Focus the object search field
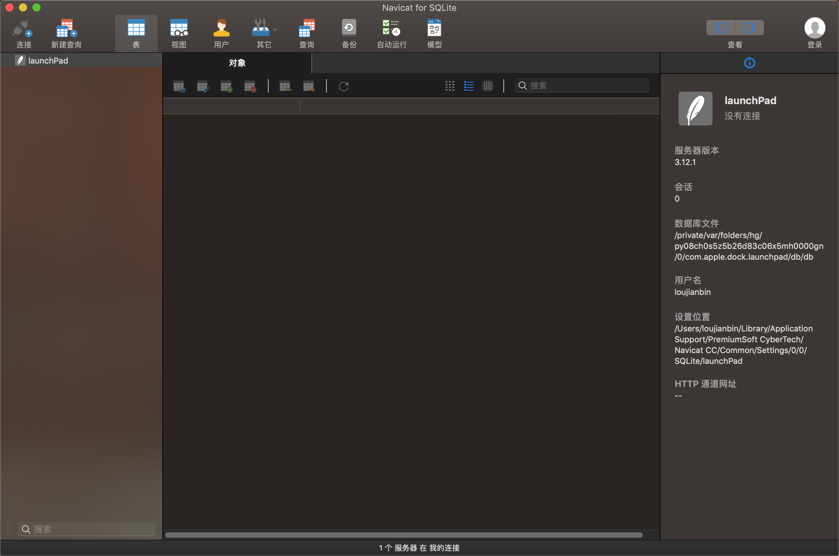The height and width of the screenshot is (556, 839). point(582,86)
